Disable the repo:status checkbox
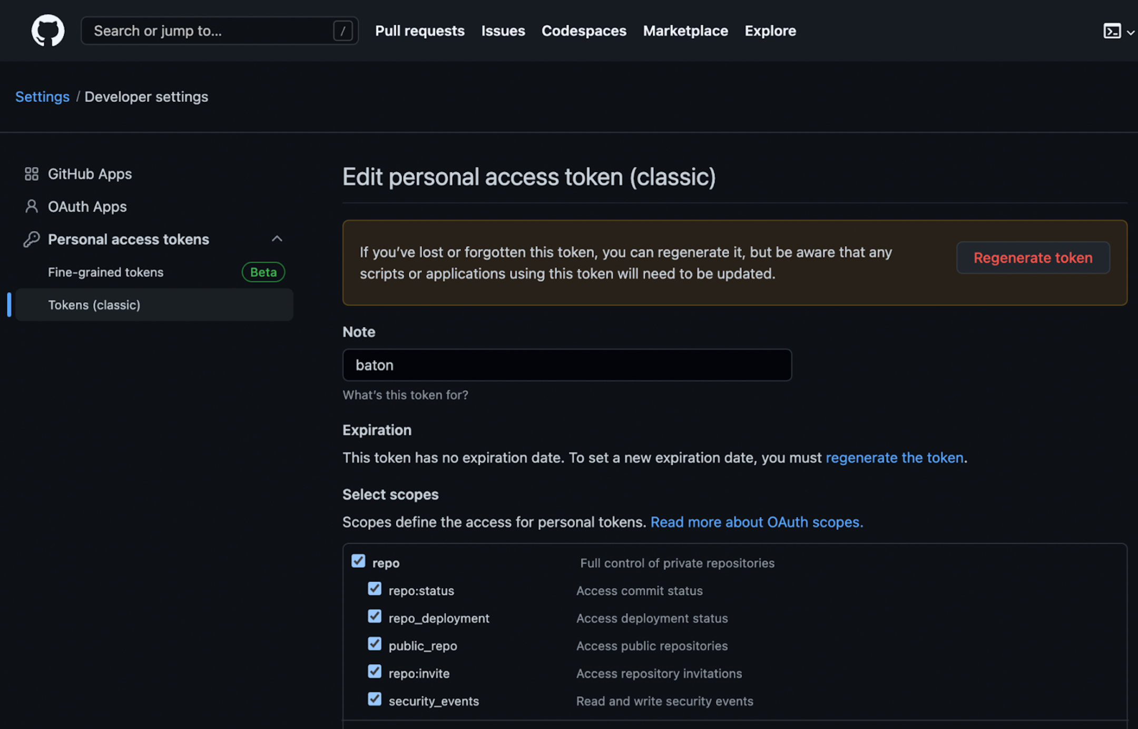 tap(375, 588)
